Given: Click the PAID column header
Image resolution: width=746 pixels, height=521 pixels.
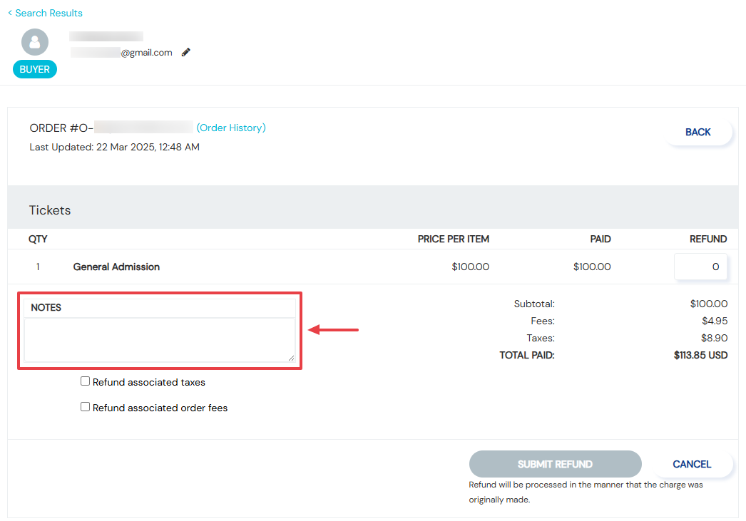Looking at the screenshot, I should (601, 239).
